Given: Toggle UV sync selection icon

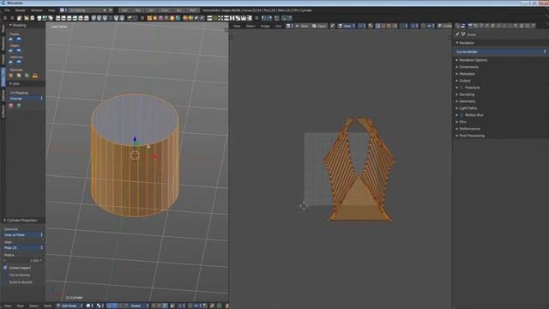Looking at the screenshot, I should (x=371, y=26).
